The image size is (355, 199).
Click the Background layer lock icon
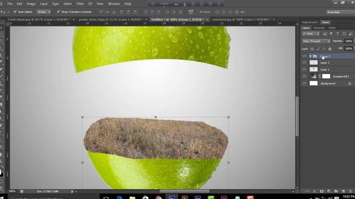click(349, 83)
